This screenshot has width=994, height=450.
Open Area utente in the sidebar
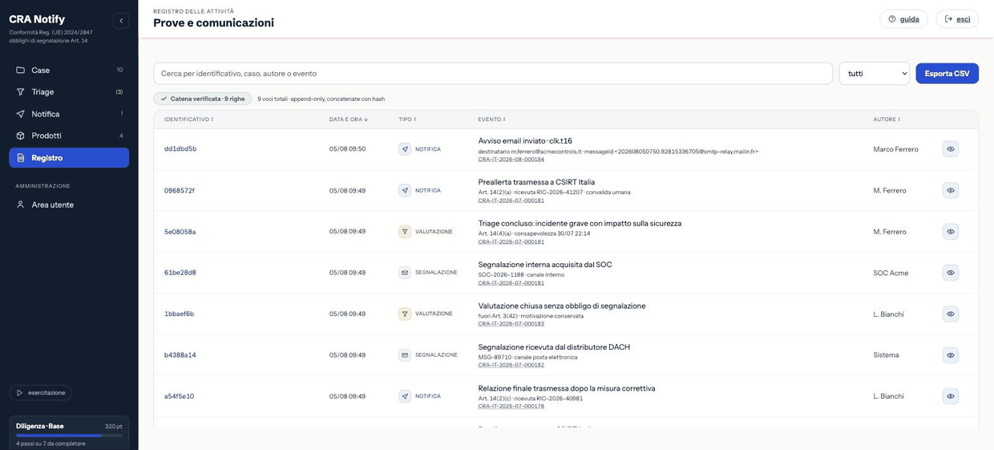tap(69, 205)
